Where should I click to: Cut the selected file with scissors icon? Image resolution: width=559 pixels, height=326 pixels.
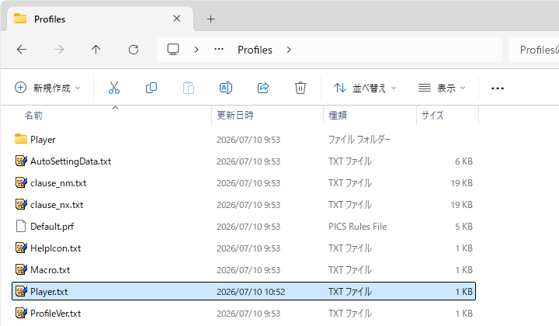pos(114,88)
